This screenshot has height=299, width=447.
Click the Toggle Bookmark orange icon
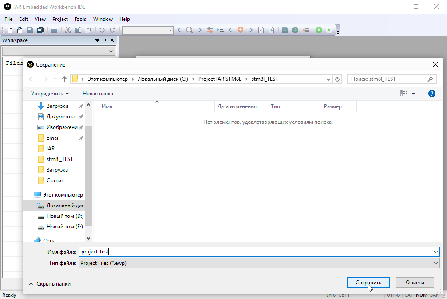[241, 30]
